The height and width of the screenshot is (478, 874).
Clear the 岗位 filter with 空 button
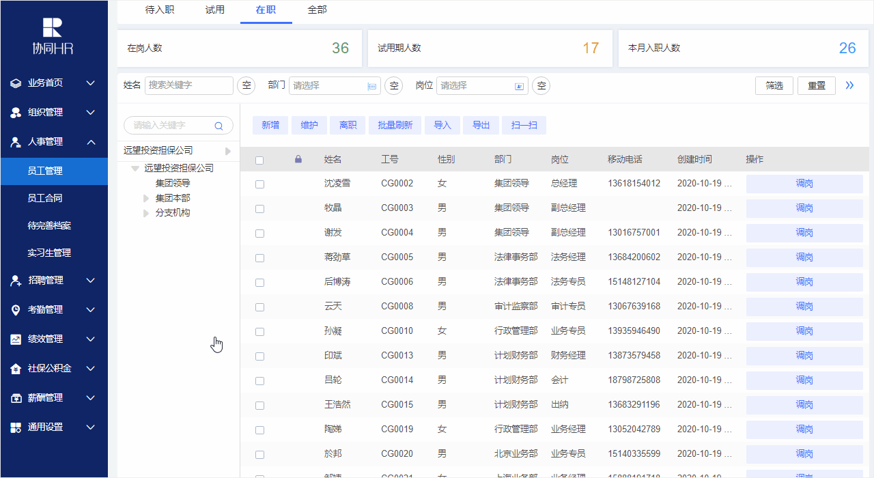541,85
